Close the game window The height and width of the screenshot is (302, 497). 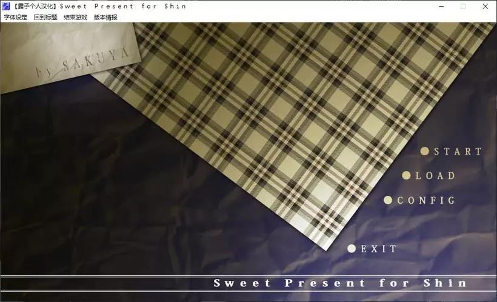pyautogui.click(x=485, y=6)
